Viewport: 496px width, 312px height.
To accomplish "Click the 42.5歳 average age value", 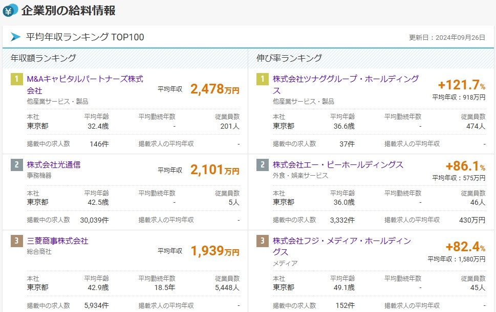I will click(98, 202).
